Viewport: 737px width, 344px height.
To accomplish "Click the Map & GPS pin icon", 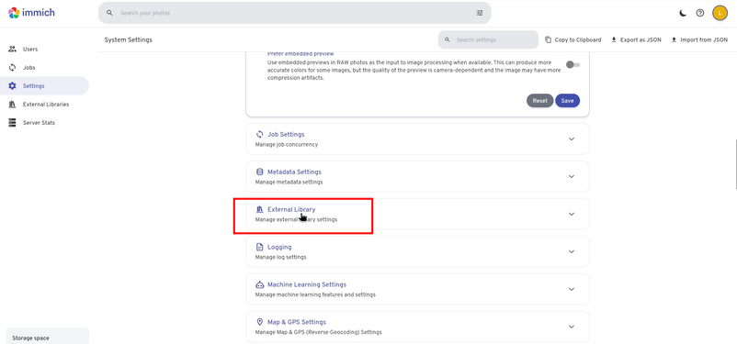I will click(x=259, y=322).
